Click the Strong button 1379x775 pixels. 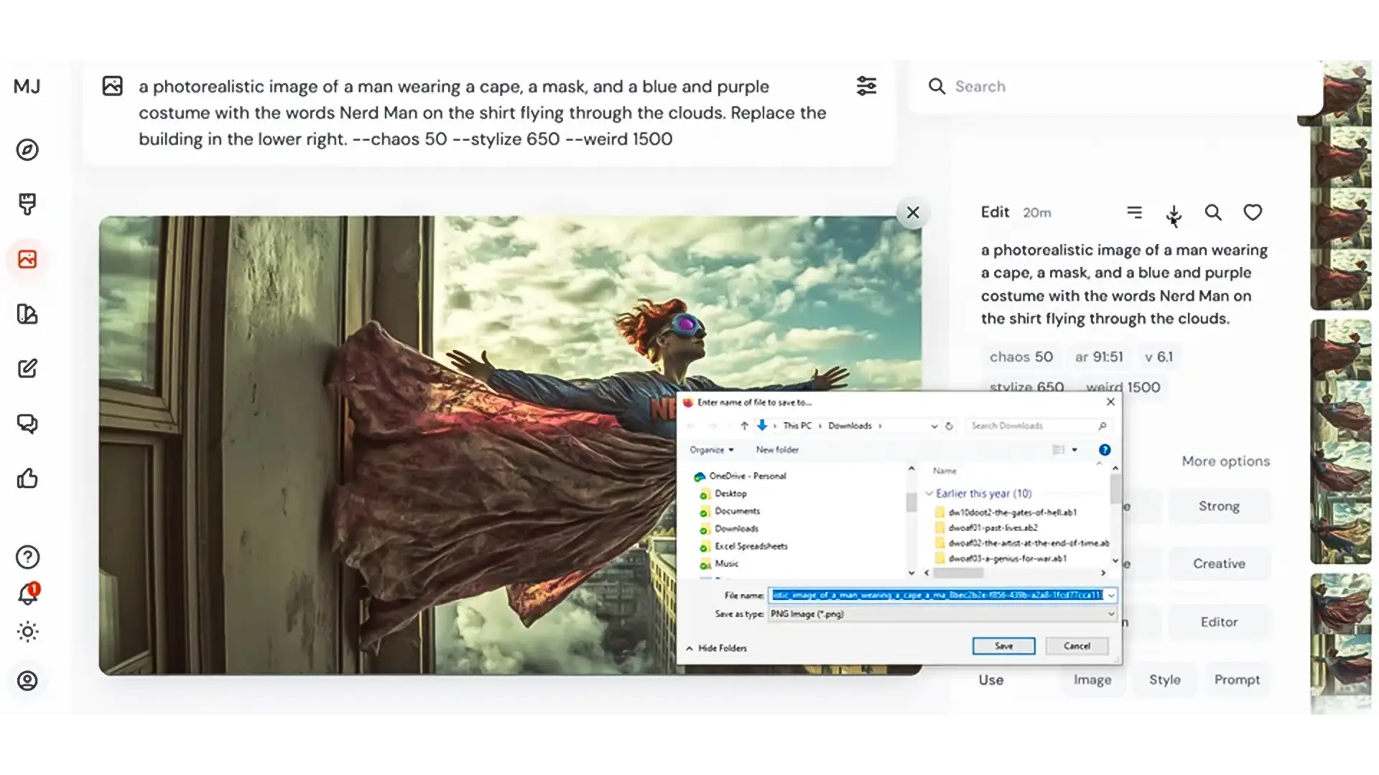(x=1219, y=507)
